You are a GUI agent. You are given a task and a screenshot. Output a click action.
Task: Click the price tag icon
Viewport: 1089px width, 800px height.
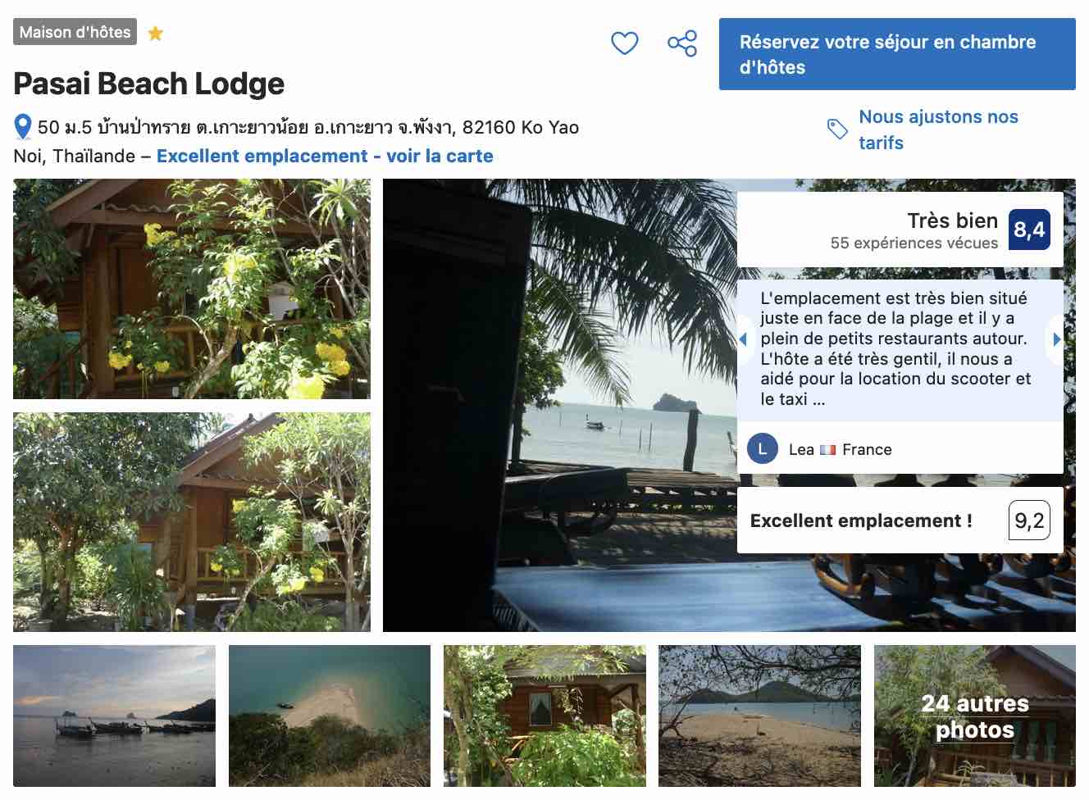pos(837,130)
